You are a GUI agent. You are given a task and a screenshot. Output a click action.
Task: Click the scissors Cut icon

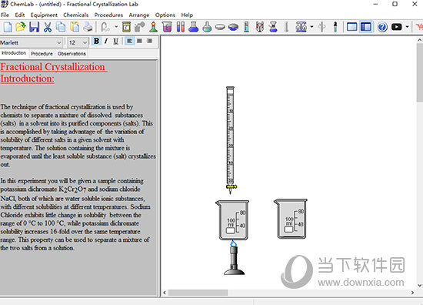click(48, 27)
